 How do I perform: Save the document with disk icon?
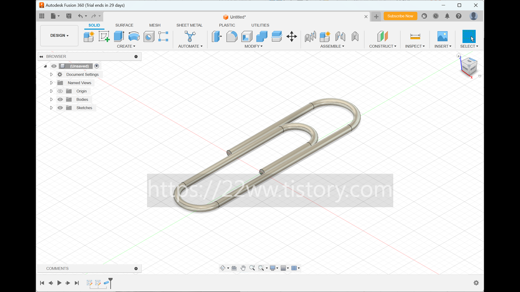[69, 16]
